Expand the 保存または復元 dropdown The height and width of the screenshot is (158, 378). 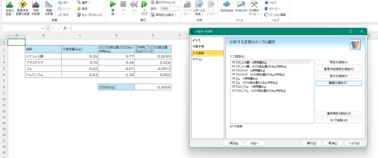pos(164,15)
